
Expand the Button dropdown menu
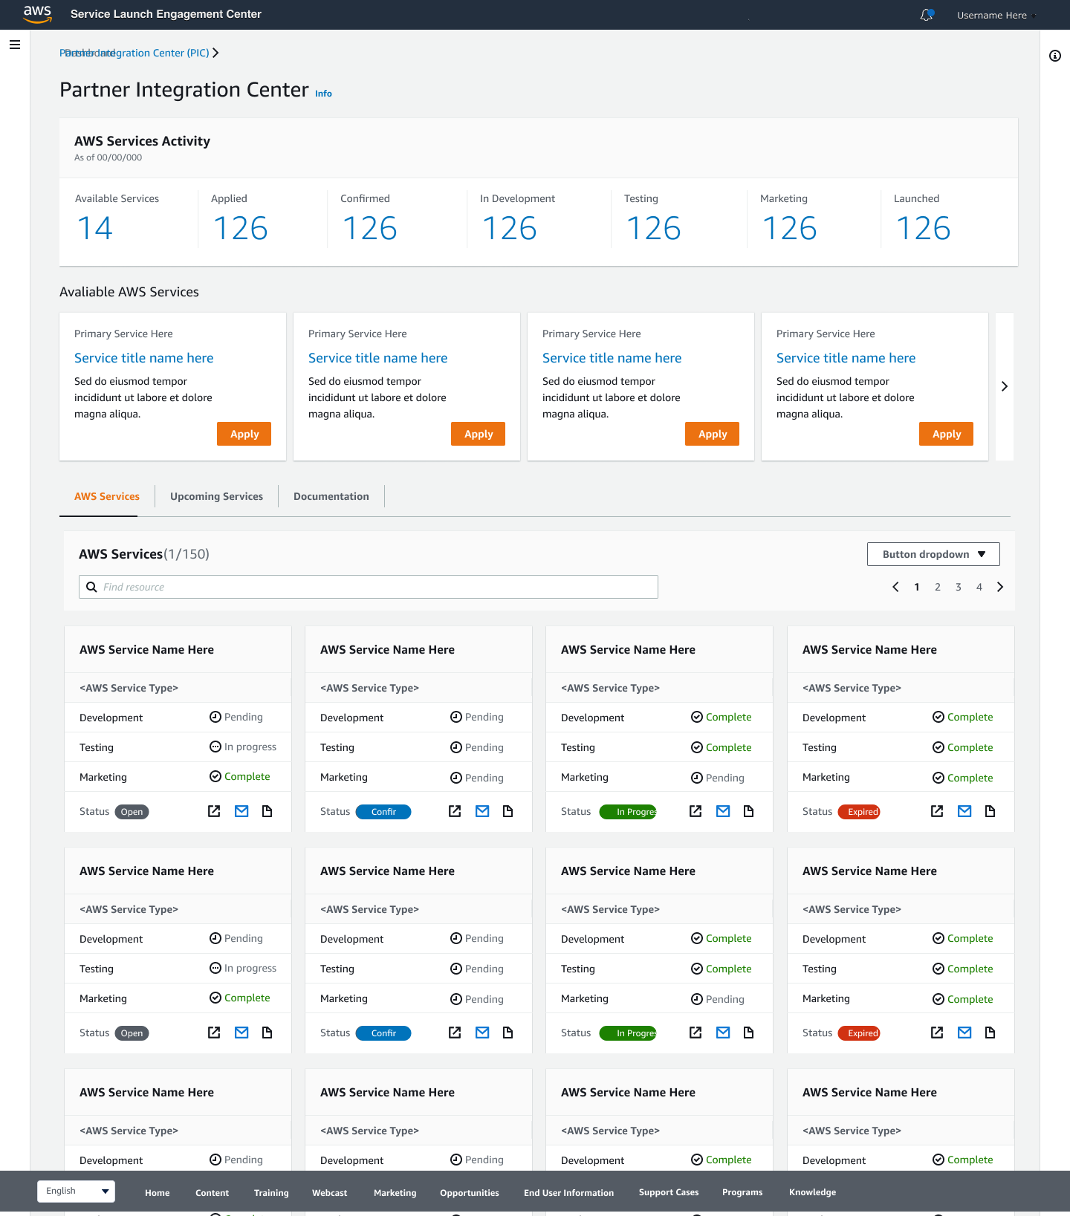click(x=933, y=554)
